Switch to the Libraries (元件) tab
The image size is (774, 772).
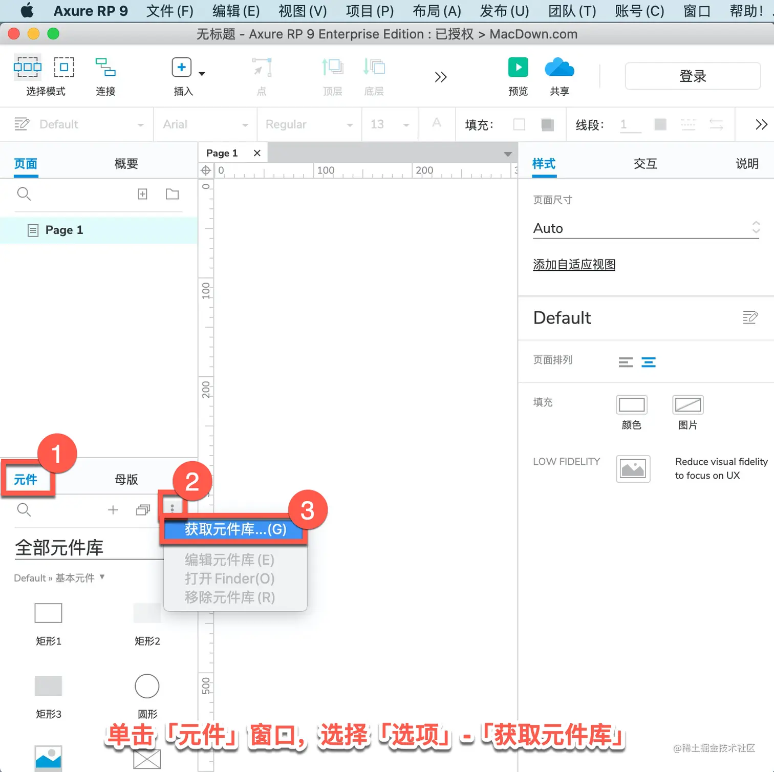(x=26, y=480)
